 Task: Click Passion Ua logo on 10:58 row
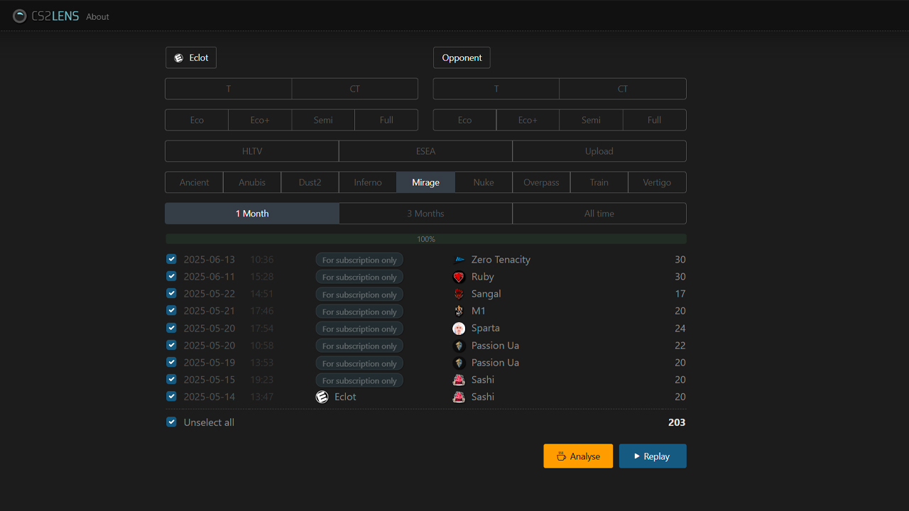click(459, 346)
